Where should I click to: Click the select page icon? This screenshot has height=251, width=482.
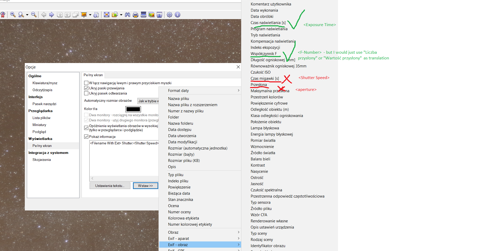point(76,15)
